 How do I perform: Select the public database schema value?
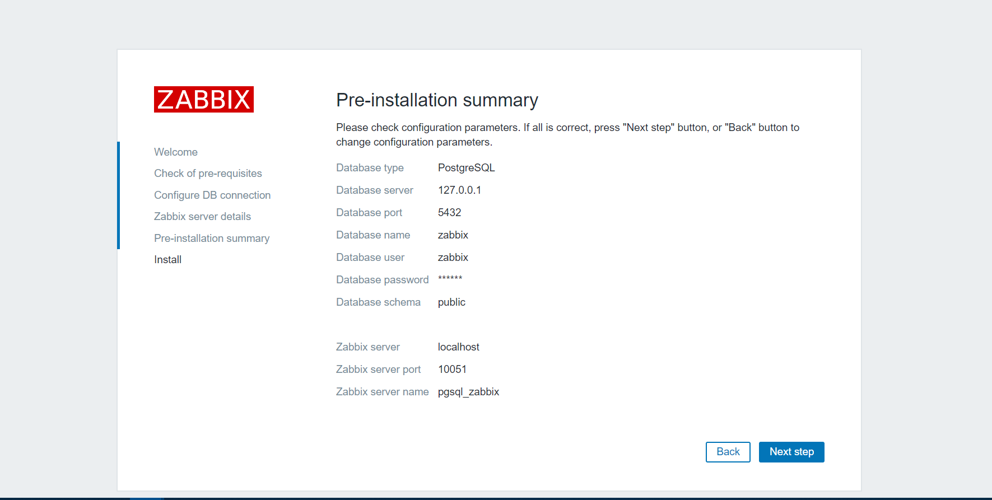pyautogui.click(x=451, y=302)
